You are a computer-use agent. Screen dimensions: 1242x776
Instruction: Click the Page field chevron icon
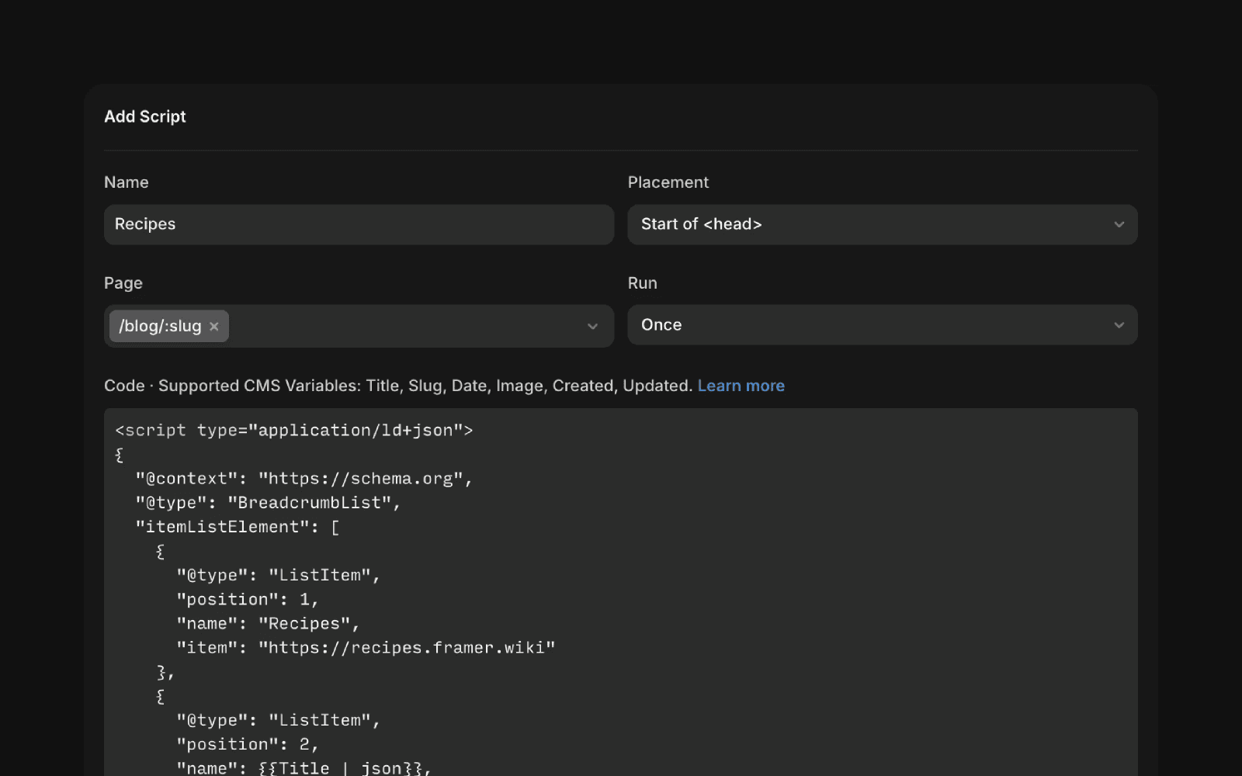coord(592,326)
